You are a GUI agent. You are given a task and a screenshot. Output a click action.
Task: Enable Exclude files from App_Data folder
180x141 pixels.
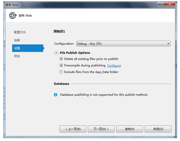pyautogui.click(x=61, y=72)
